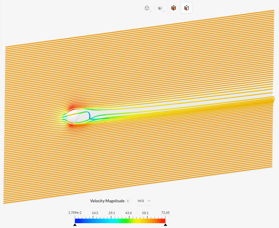Click the Velocity Magnitude legend title

coord(107,201)
